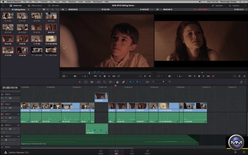Select the 12 1K T02 DRONE thumbnail
The height and width of the screenshot is (155, 248).
tap(51, 39)
